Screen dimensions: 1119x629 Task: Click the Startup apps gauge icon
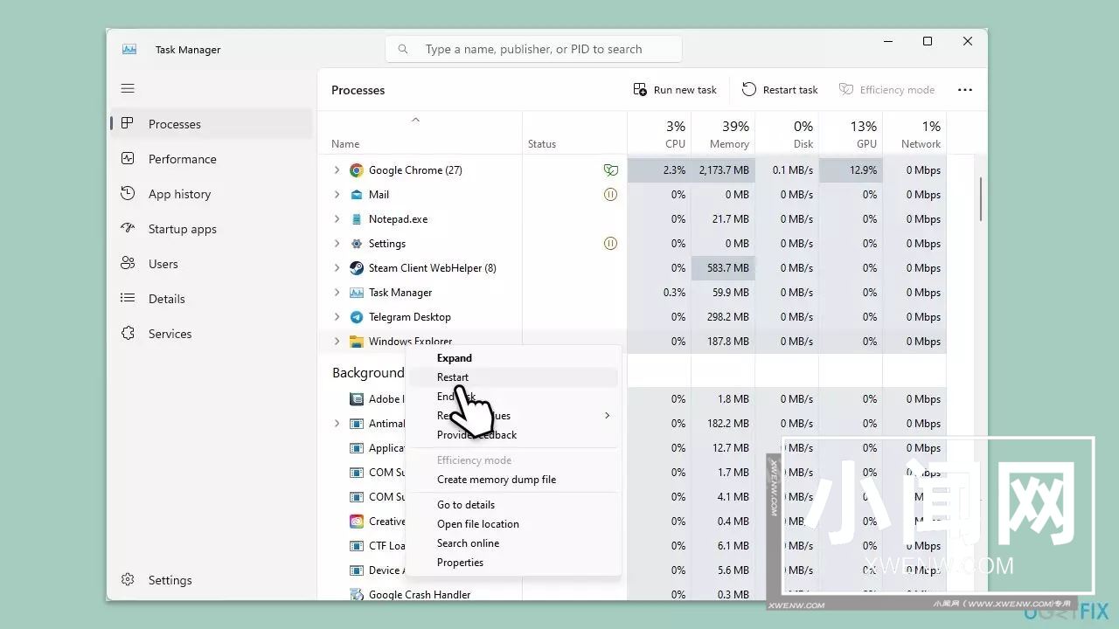tap(128, 229)
